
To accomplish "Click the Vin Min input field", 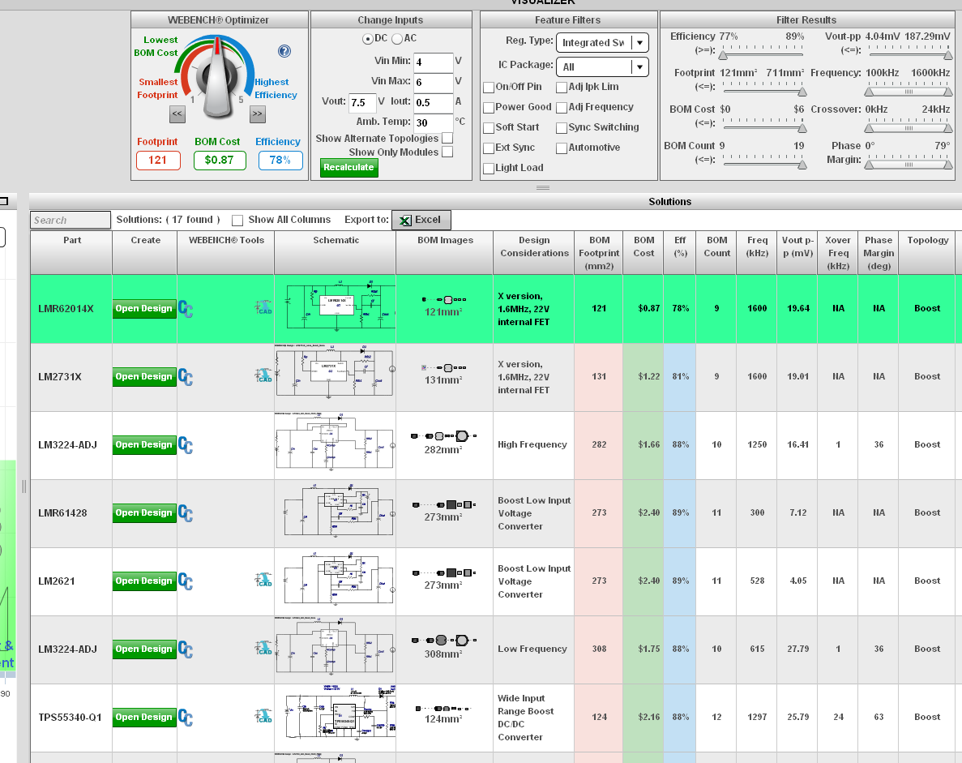I will [433, 62].
